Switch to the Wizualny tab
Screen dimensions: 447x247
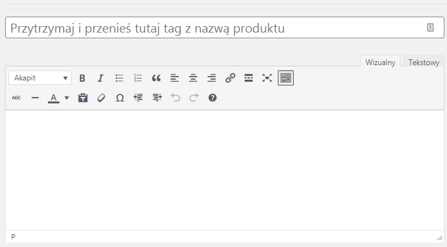(x=381, y=63)
